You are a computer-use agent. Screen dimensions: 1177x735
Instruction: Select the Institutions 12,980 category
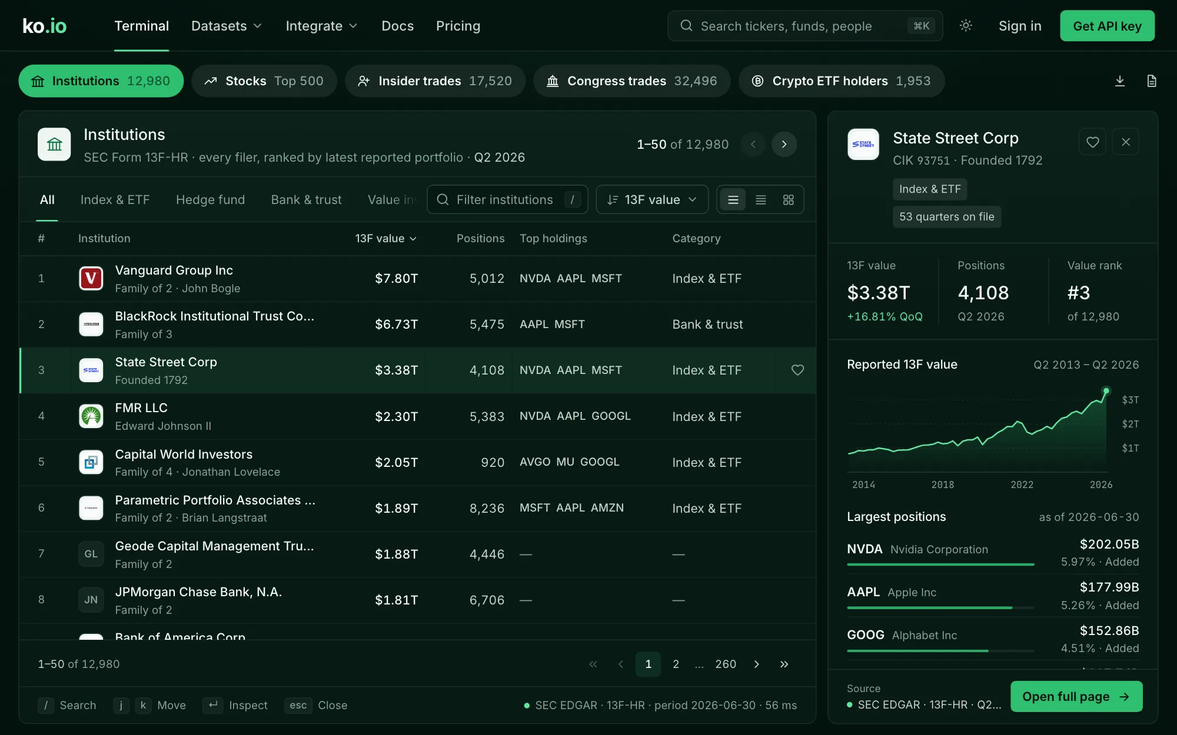pos(101,81)
